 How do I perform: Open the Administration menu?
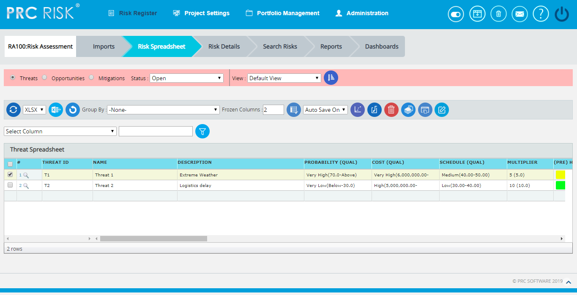[x=362, y=13]
